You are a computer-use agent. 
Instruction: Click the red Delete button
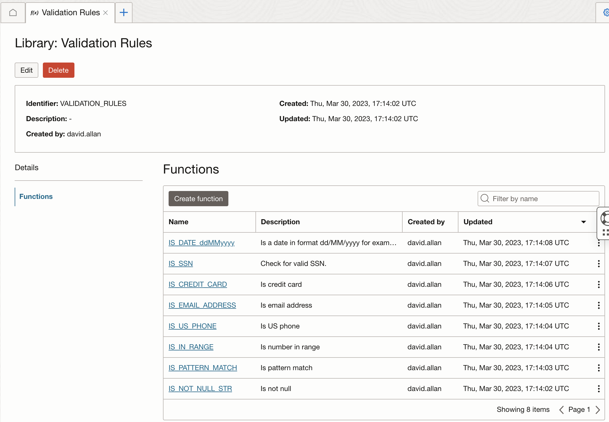point(58,70)
